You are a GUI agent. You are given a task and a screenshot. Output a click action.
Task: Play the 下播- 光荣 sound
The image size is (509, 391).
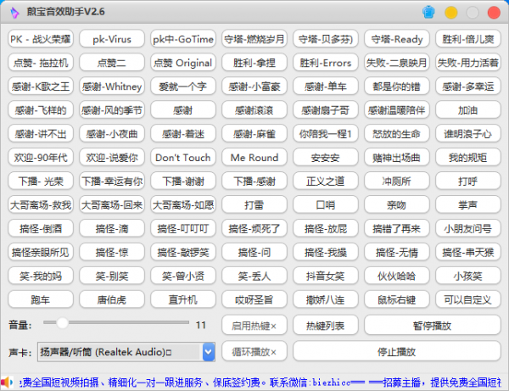click(41, 181)
